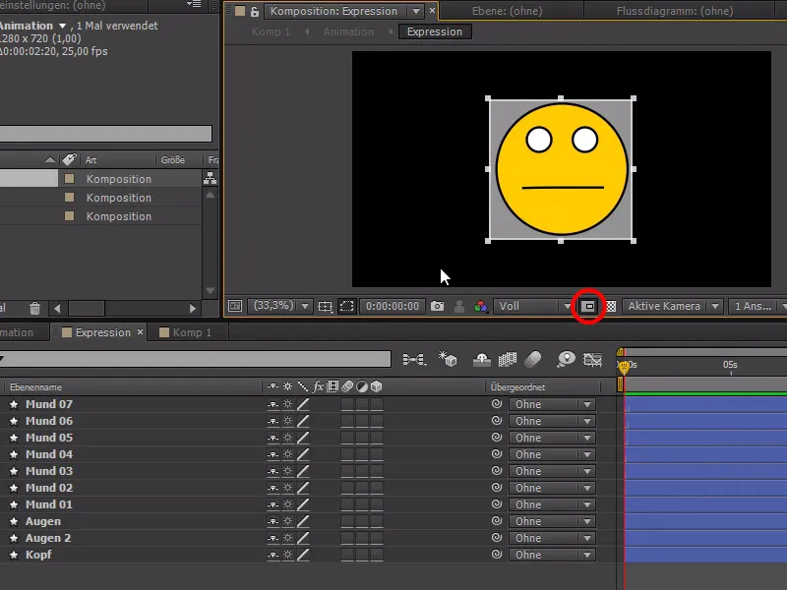
Task: Open the graph editor icon
Action: (592, 359)
